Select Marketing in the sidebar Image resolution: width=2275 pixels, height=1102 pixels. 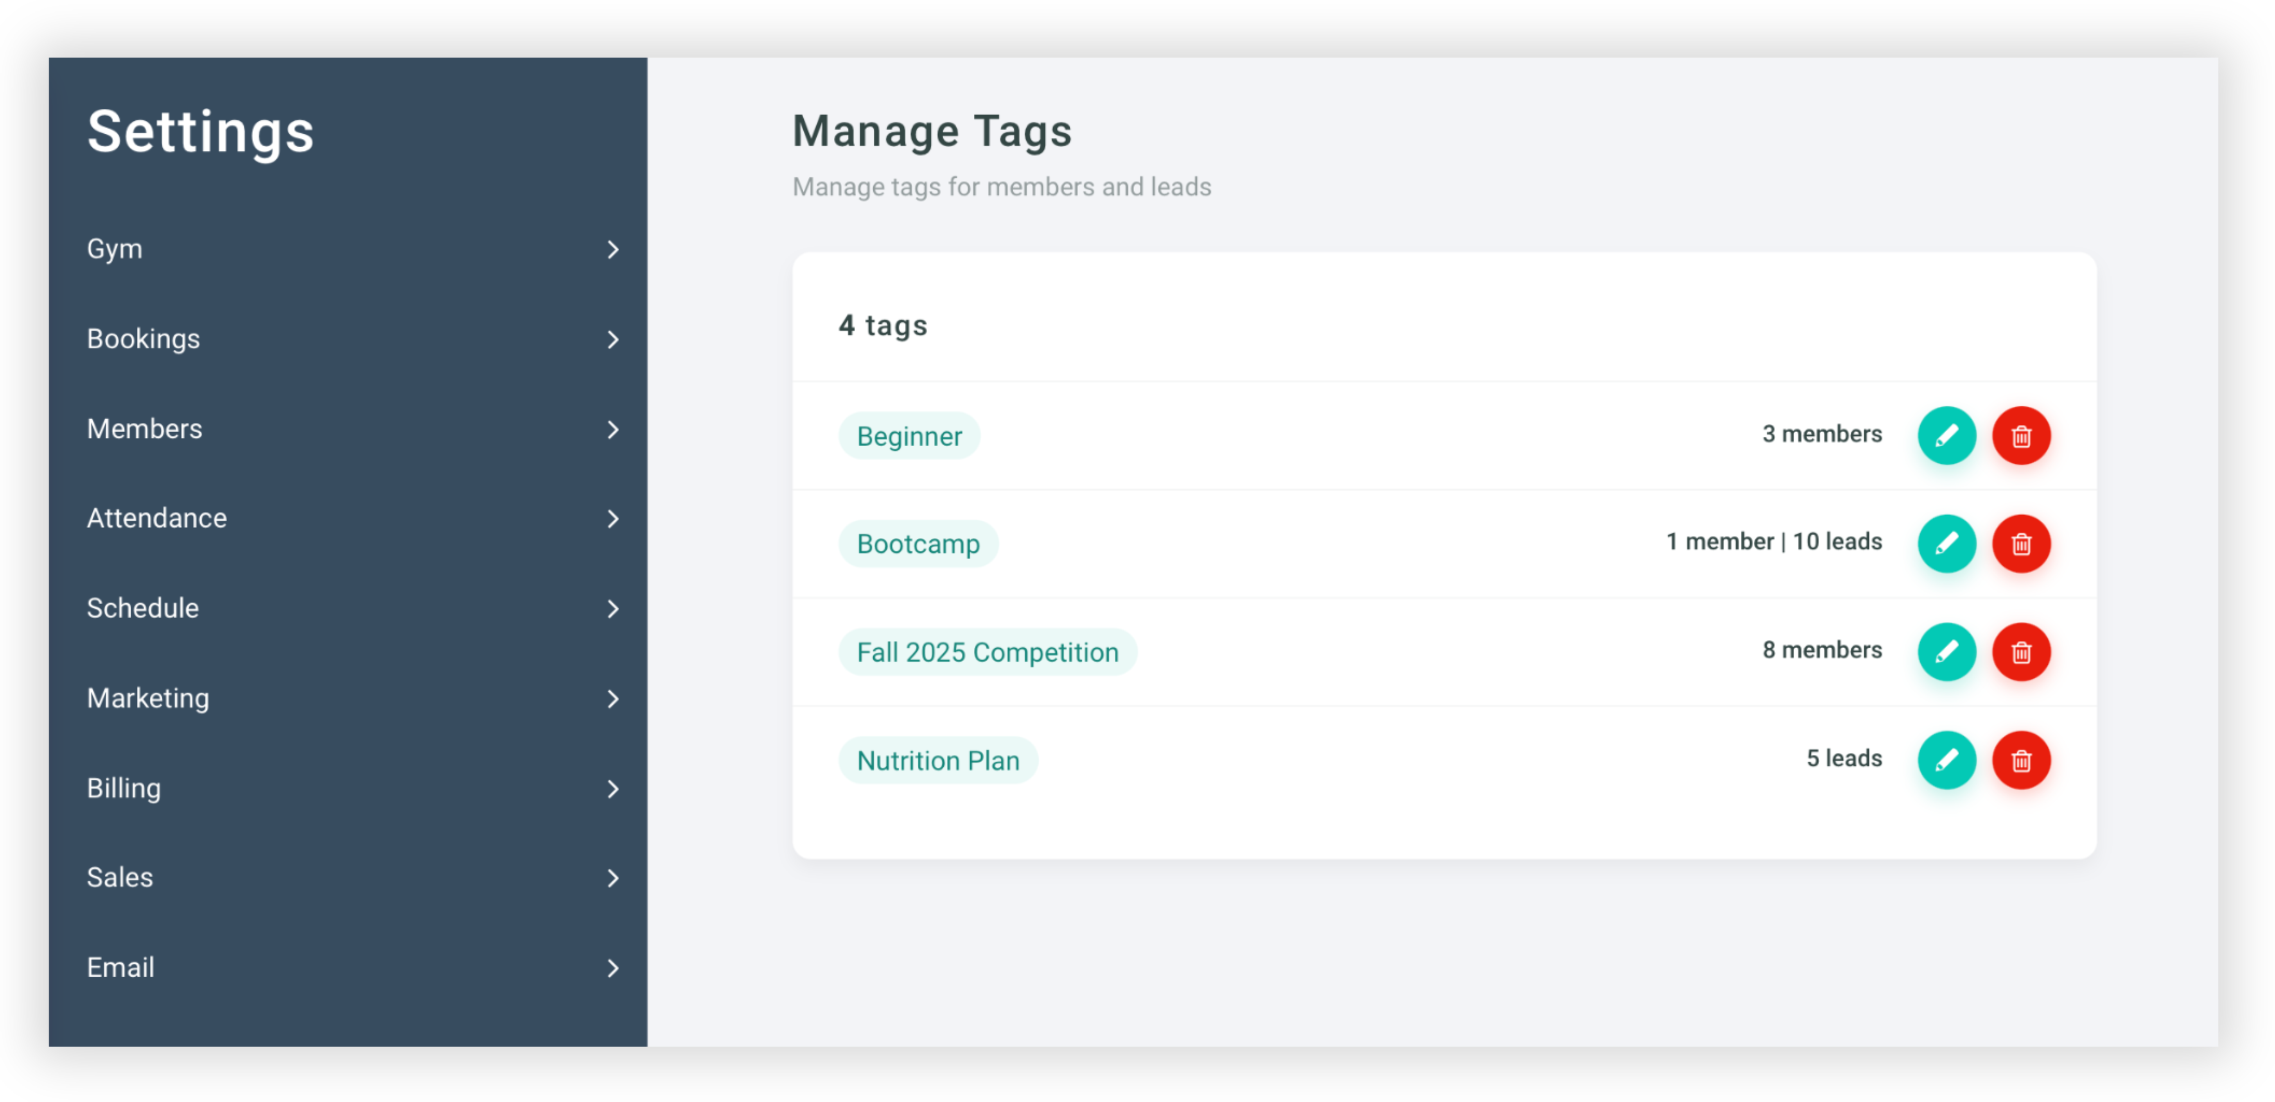point(348,699)
